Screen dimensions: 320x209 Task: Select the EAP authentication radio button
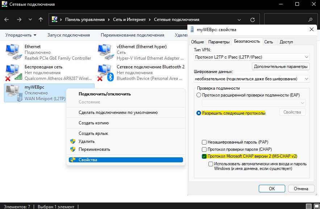199,95
